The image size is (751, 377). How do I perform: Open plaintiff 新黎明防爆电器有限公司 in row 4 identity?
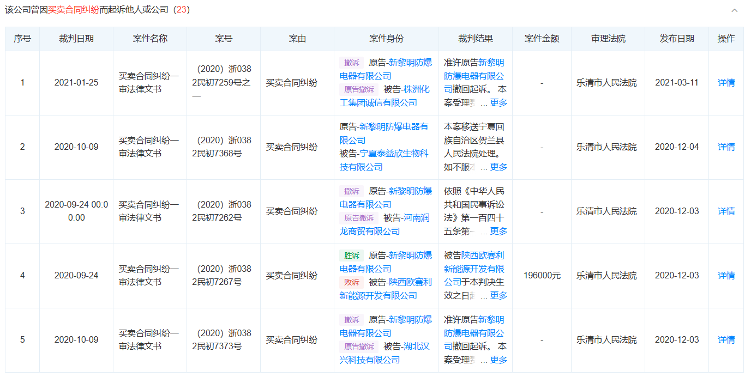click(386, 262)
